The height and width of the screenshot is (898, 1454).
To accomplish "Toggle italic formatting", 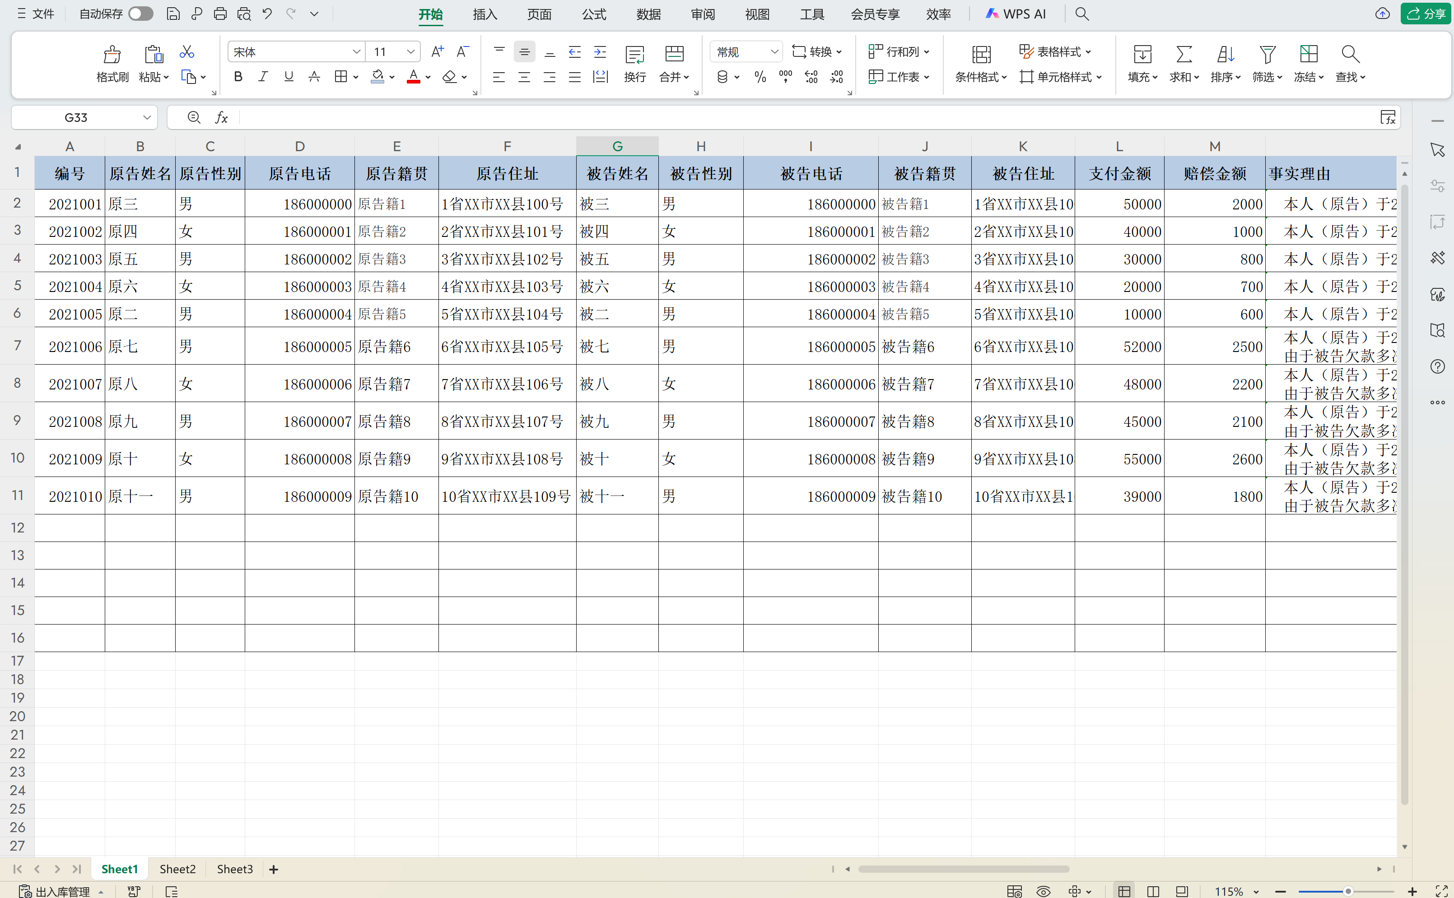I will 263,77.
